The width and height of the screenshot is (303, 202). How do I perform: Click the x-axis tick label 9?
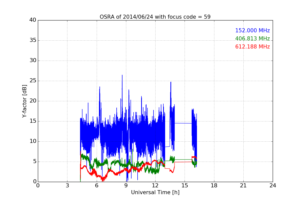coord(126,186)
